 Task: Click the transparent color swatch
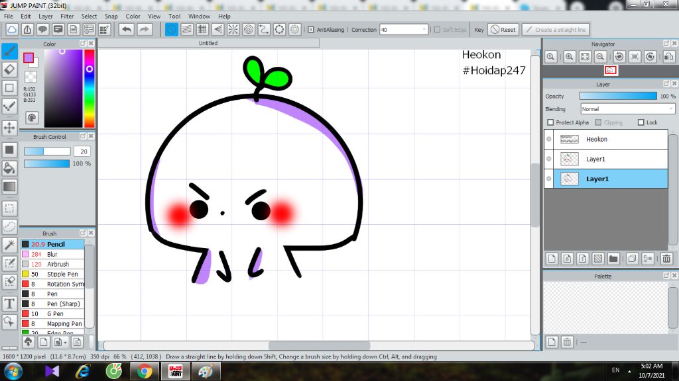coord(31,77)
